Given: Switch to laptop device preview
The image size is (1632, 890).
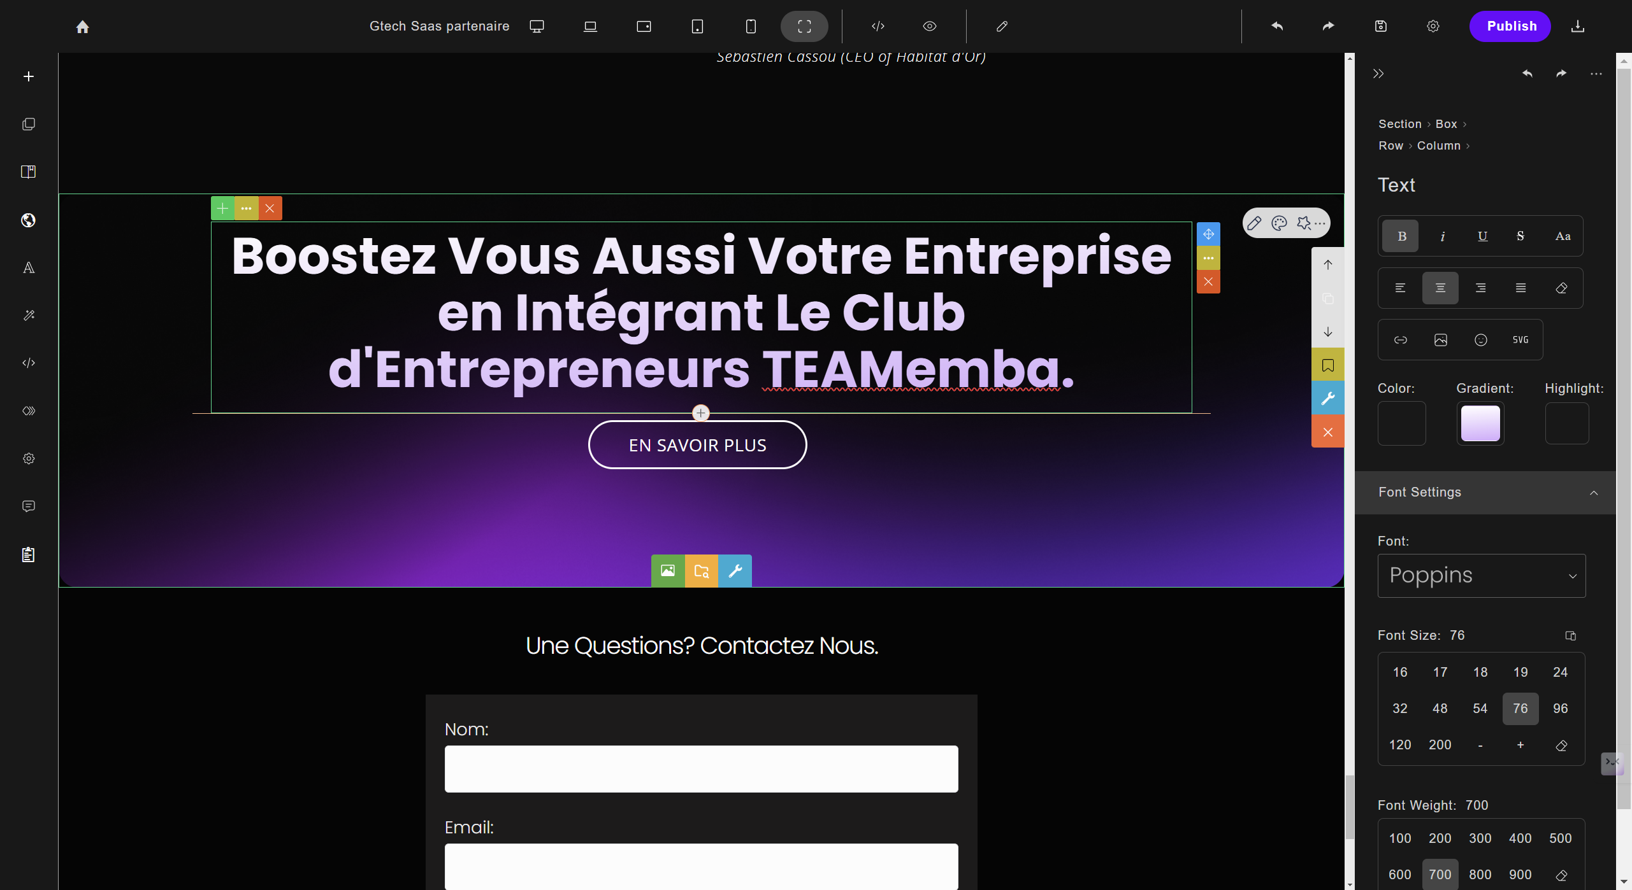Looking at the screenshot, I should pyautogui.click(x=590, y=26).
